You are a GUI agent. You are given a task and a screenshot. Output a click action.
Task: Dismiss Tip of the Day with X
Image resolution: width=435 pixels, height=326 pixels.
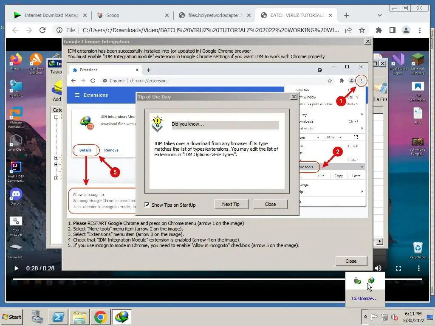tap(294, 96)
